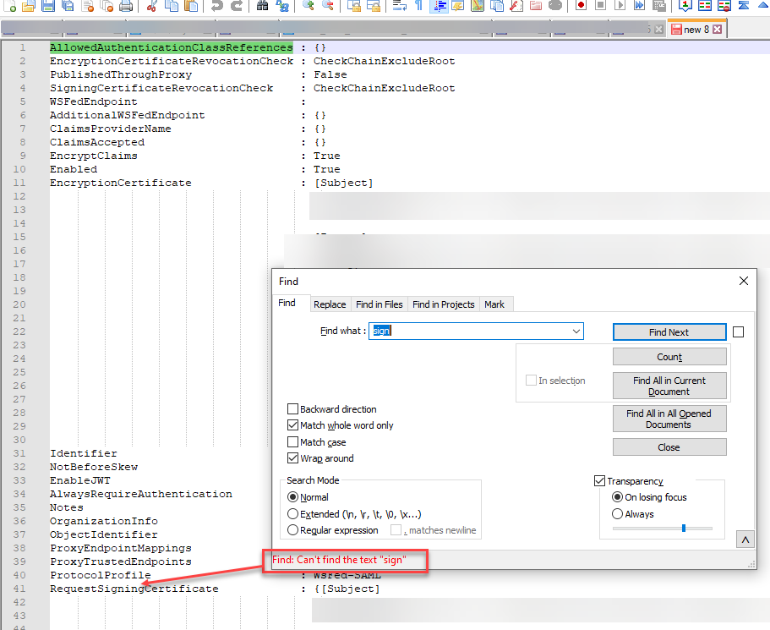Click the Close All toolbar icon
770x630 pixels.
tap(106, 5)
